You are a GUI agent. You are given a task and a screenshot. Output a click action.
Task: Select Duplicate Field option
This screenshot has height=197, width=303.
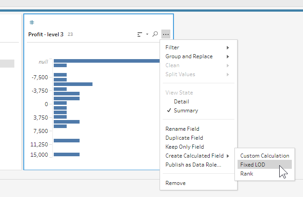184,138
